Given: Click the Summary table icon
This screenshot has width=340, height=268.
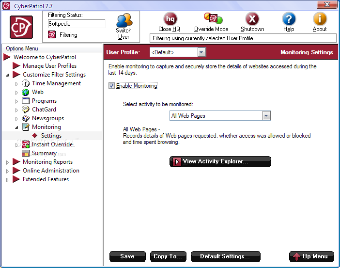Looking at the screenshot, I should point(26,153).
